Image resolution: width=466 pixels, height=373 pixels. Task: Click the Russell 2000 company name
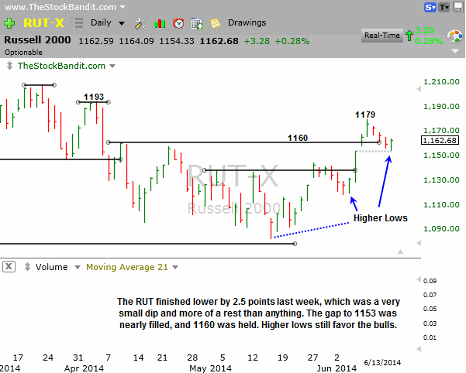(37, 40)
